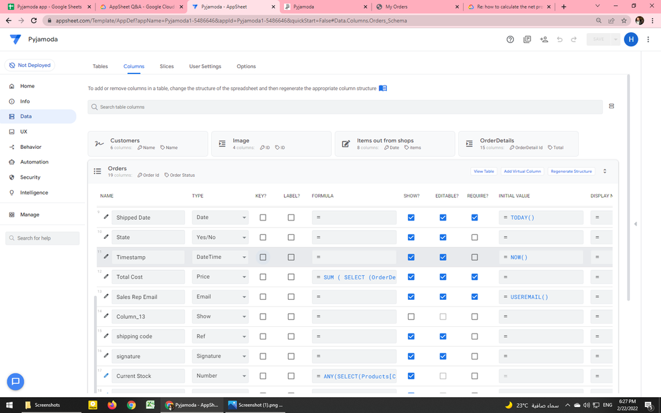
Task: Open Automation in the sidebar
Action: click(34, 162)
